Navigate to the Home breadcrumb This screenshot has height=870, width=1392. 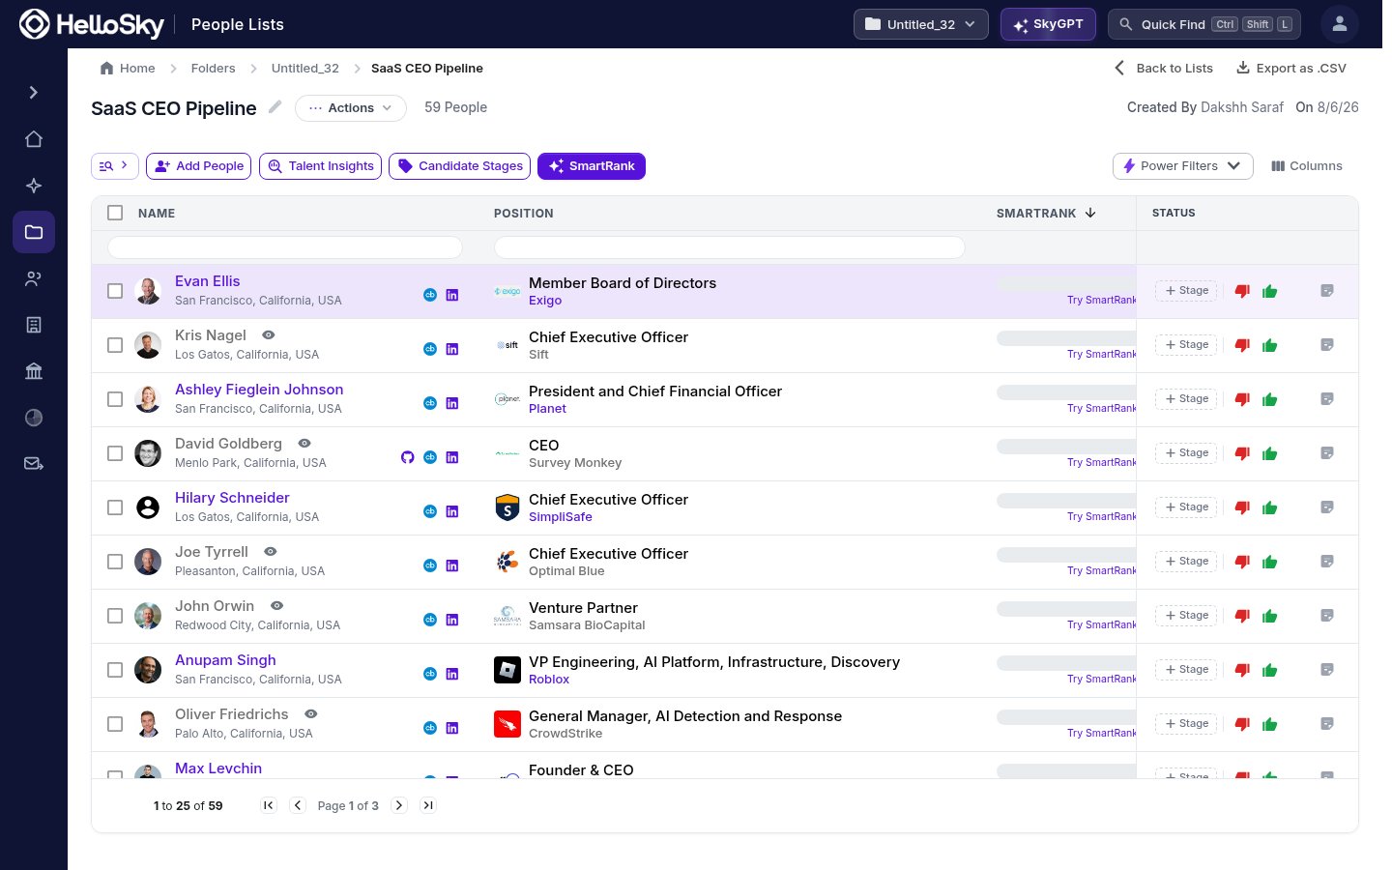click(x=128, y=69)
